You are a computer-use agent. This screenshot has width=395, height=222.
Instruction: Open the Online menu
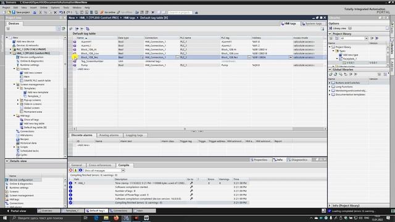[44, 7]
